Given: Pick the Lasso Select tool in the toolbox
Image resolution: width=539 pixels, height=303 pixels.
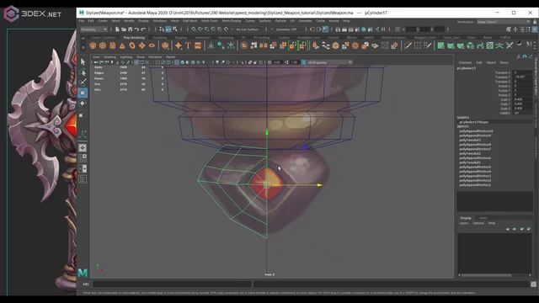Looking at the screenshot, I should [x=83, y=72].
